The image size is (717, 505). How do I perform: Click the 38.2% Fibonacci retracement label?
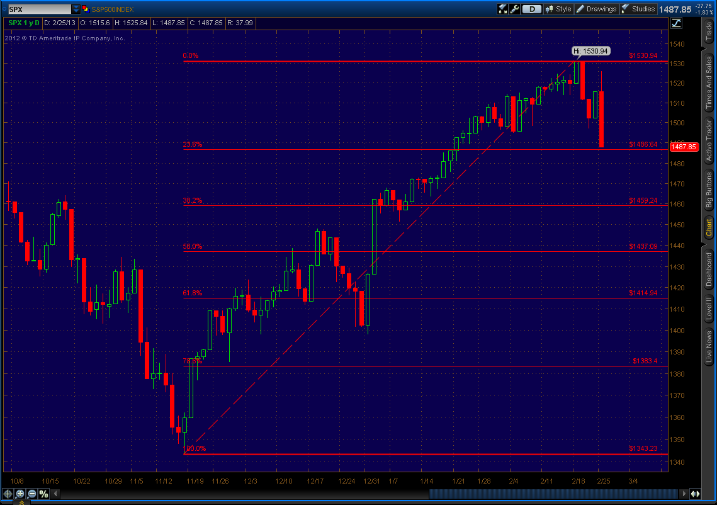193,200
